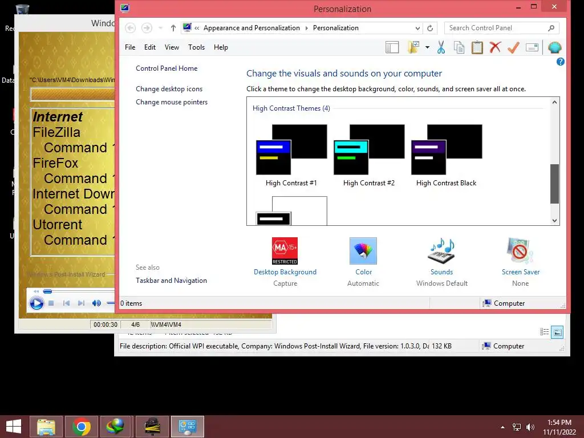Open Internet Download Manager taskbar icon
584x438 pixels.
pyautogui.click(x=115, y=427)
